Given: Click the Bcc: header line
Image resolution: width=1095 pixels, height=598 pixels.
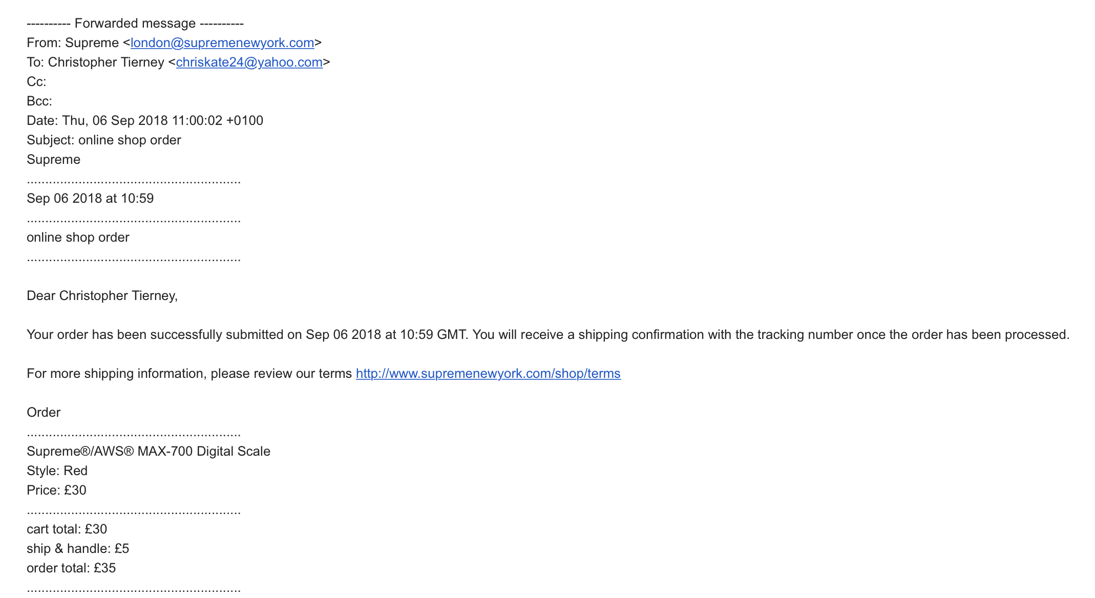Looking at the screenshot, I should tap(39, 101).
